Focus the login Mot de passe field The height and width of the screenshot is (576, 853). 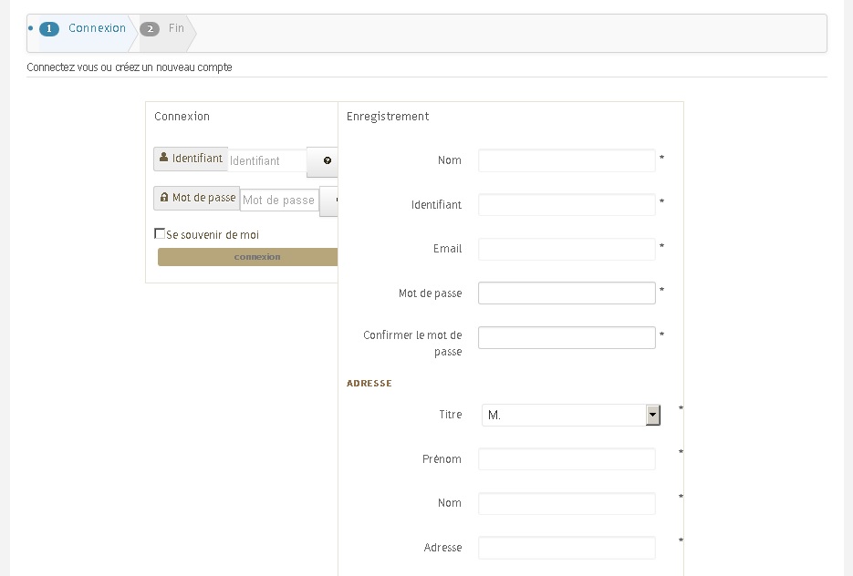click(x=279, y=201)
